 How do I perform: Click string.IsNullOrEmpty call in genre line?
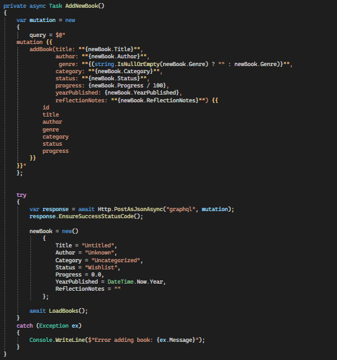127,64
